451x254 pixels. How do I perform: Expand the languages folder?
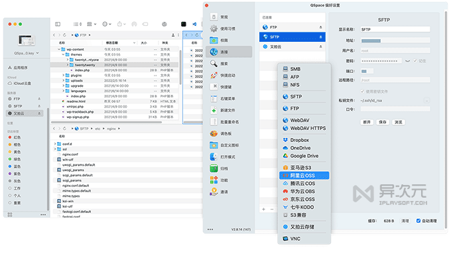(63, 91)
